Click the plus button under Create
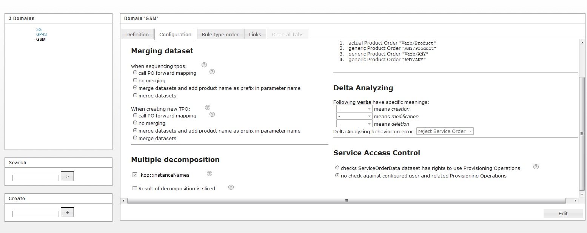This screenshot has height=233, width=587. [x=67, y=212]
